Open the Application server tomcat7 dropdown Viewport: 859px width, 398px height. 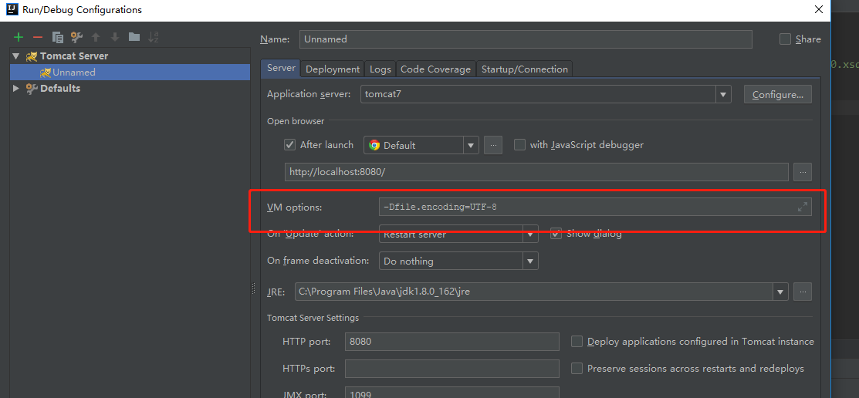coord(723,95)
